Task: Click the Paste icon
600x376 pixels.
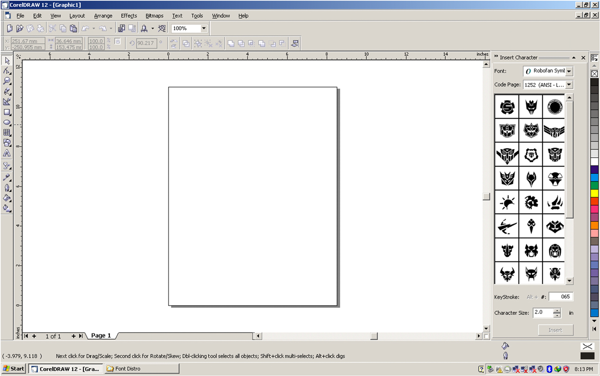Action: pyautogui.click(x=73, y=29)
